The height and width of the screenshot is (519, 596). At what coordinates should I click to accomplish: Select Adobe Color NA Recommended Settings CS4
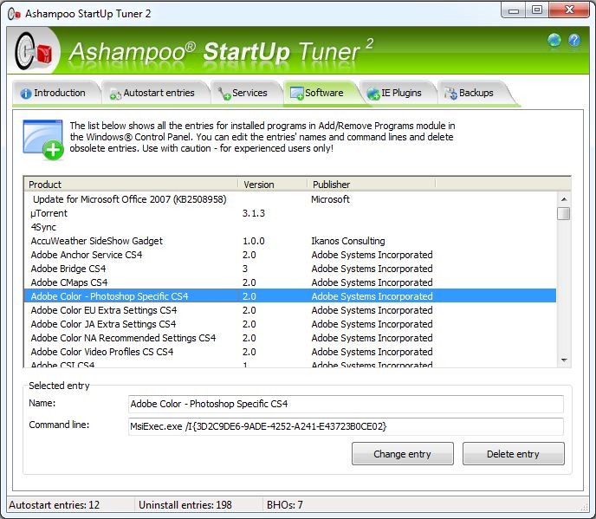290,338
